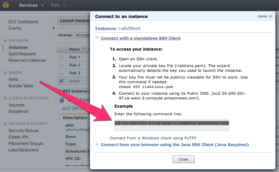Click the SSH example command field
This screenshot has height=172, width=279.
(172, 125)
